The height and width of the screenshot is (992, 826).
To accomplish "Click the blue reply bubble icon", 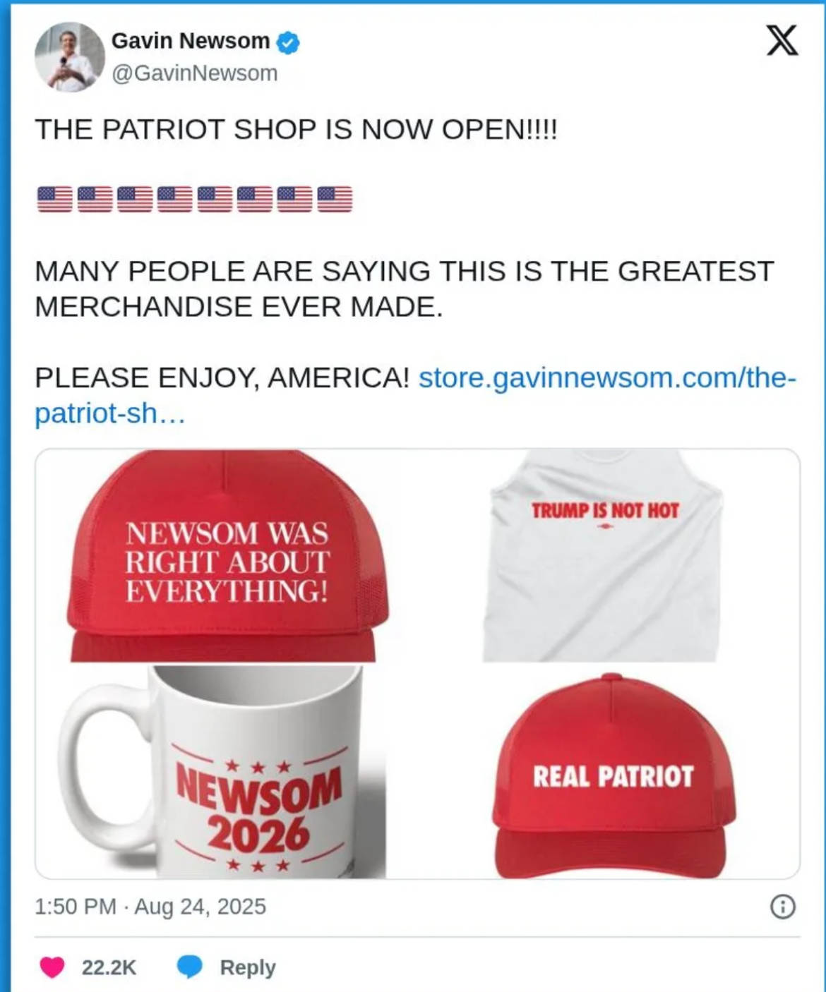I will tap(189, 967).
